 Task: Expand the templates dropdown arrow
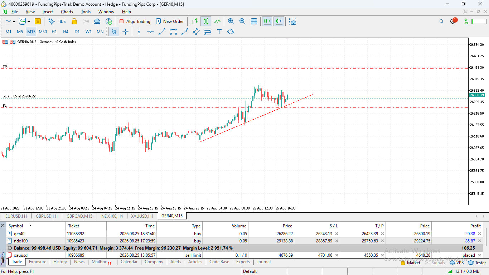click(x=28, y=21)
